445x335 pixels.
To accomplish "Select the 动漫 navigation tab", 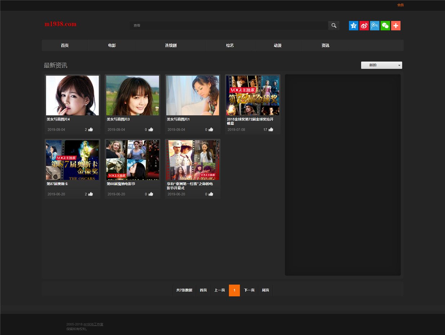I will tap(277, 46).
